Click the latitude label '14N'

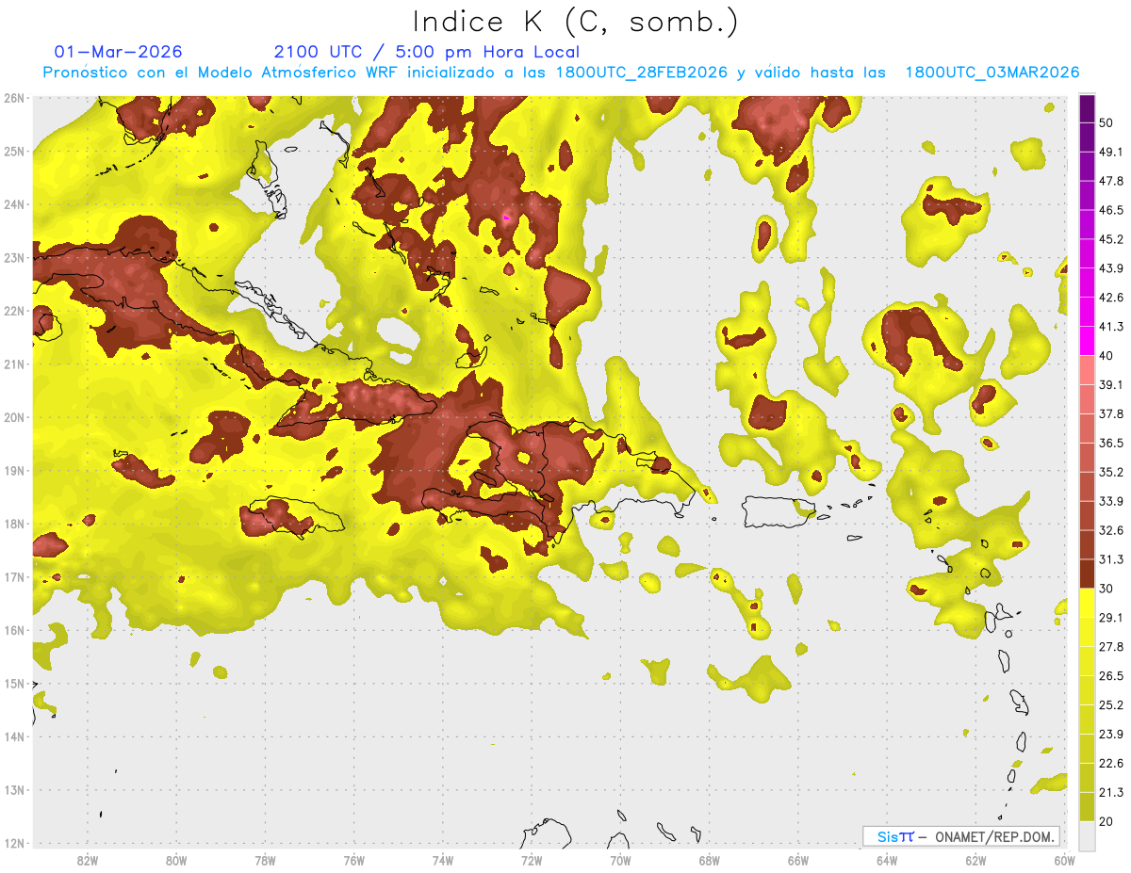point(14,736)
